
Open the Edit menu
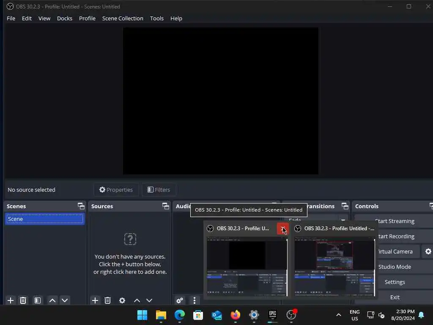tap(27, 18)
